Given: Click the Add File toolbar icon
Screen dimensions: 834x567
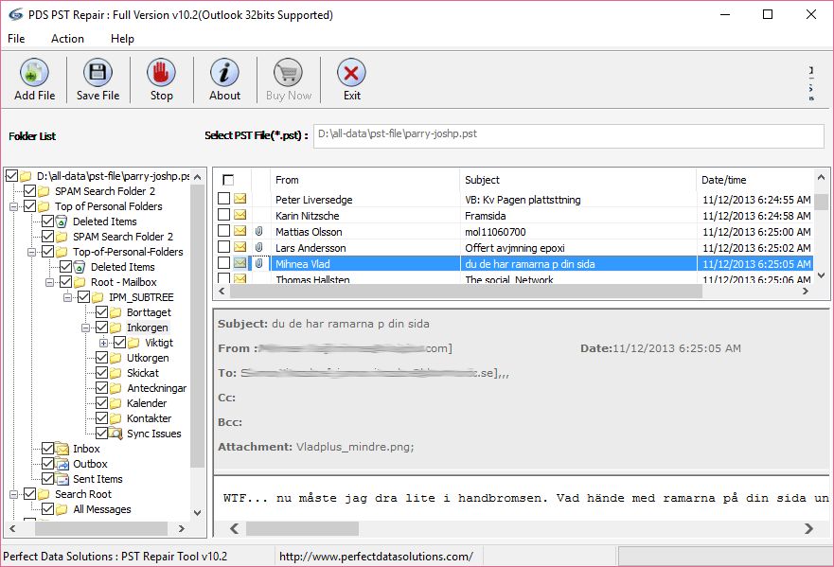Looking at the screenshot, I should point(34,73).
